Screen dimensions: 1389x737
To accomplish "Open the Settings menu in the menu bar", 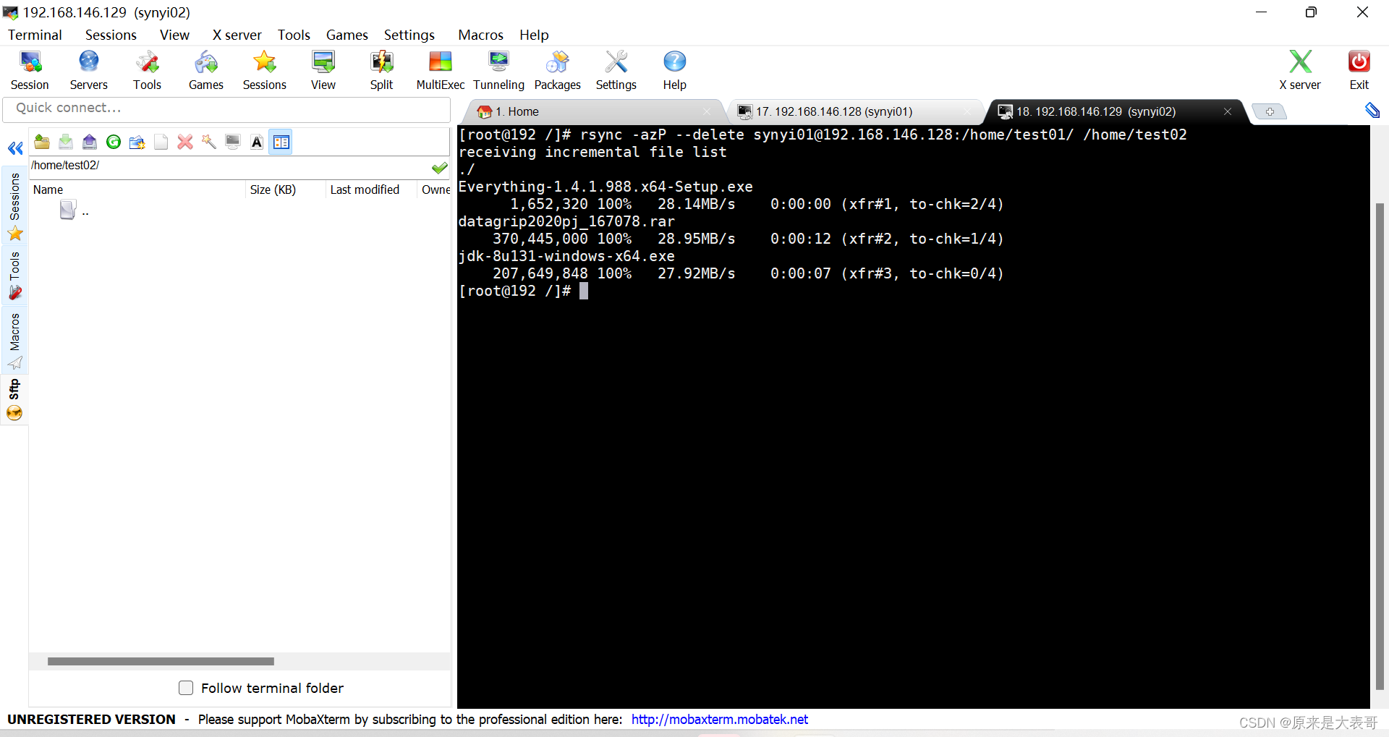I will (409, 35).
